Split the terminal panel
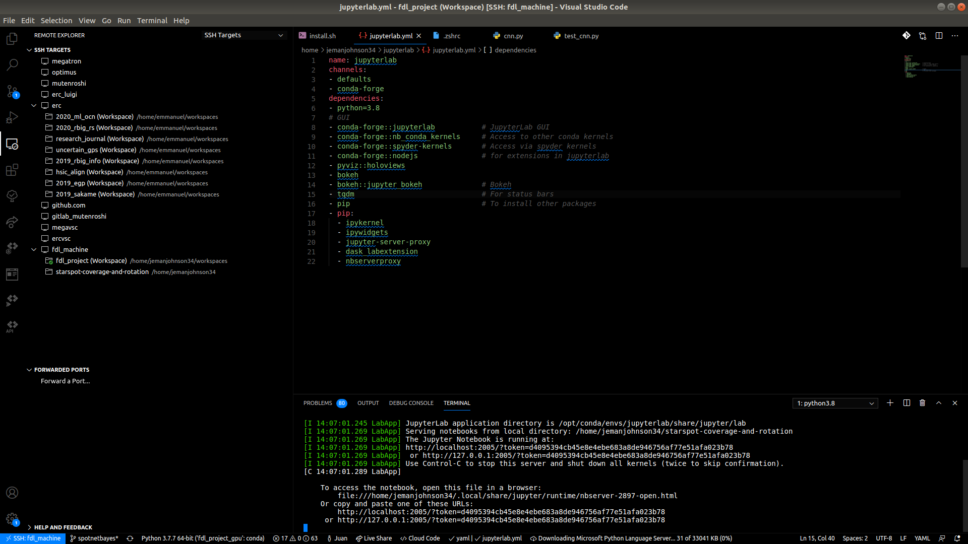 (906, 403)
